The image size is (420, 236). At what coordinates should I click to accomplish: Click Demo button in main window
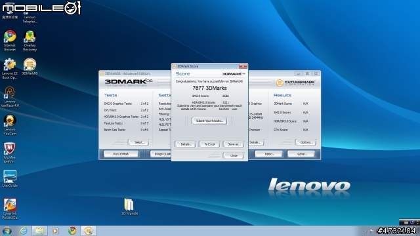point(268,154)
